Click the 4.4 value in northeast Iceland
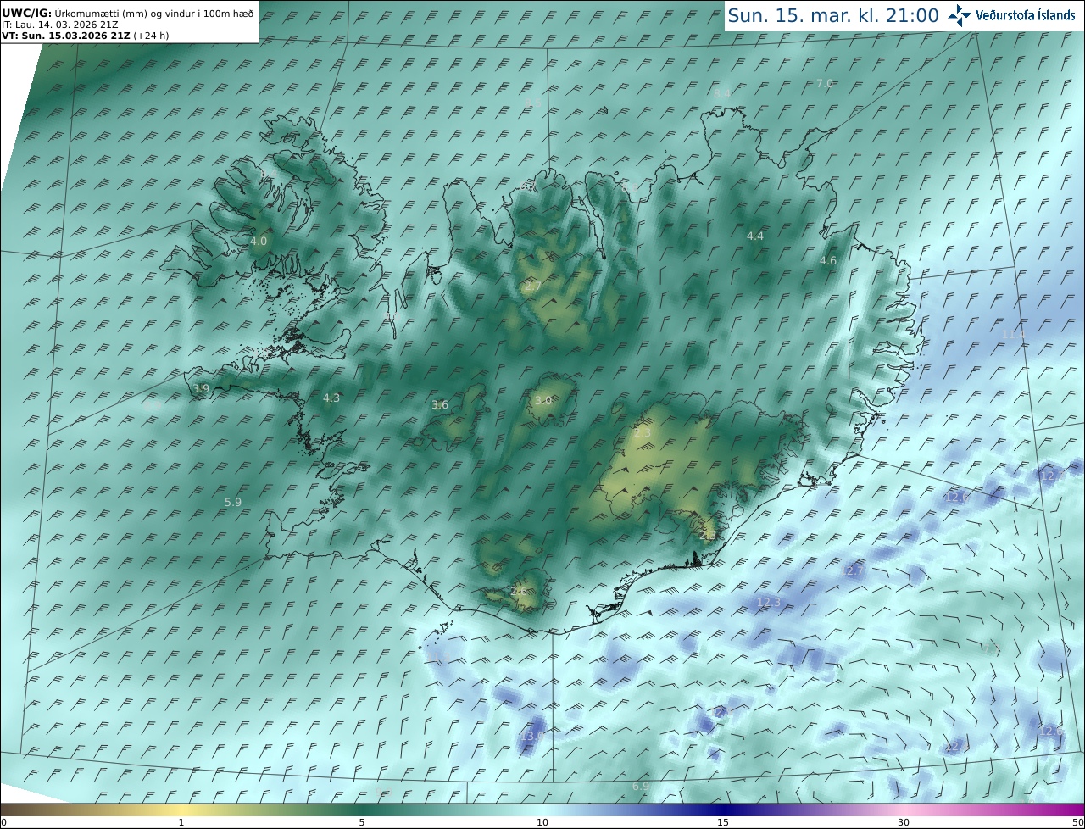The height and width of the screenshot is (829, 1085). (755, 236)
